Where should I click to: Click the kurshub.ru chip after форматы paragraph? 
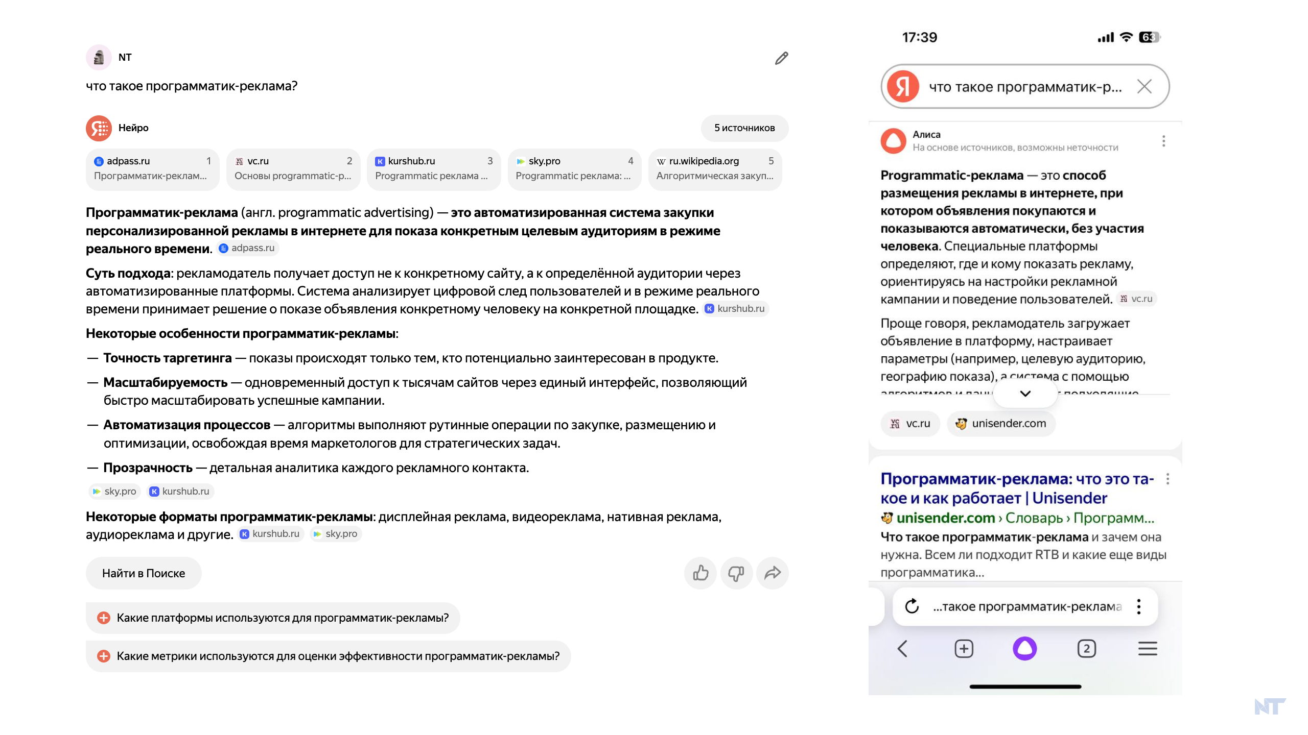(x=270, y=534)
